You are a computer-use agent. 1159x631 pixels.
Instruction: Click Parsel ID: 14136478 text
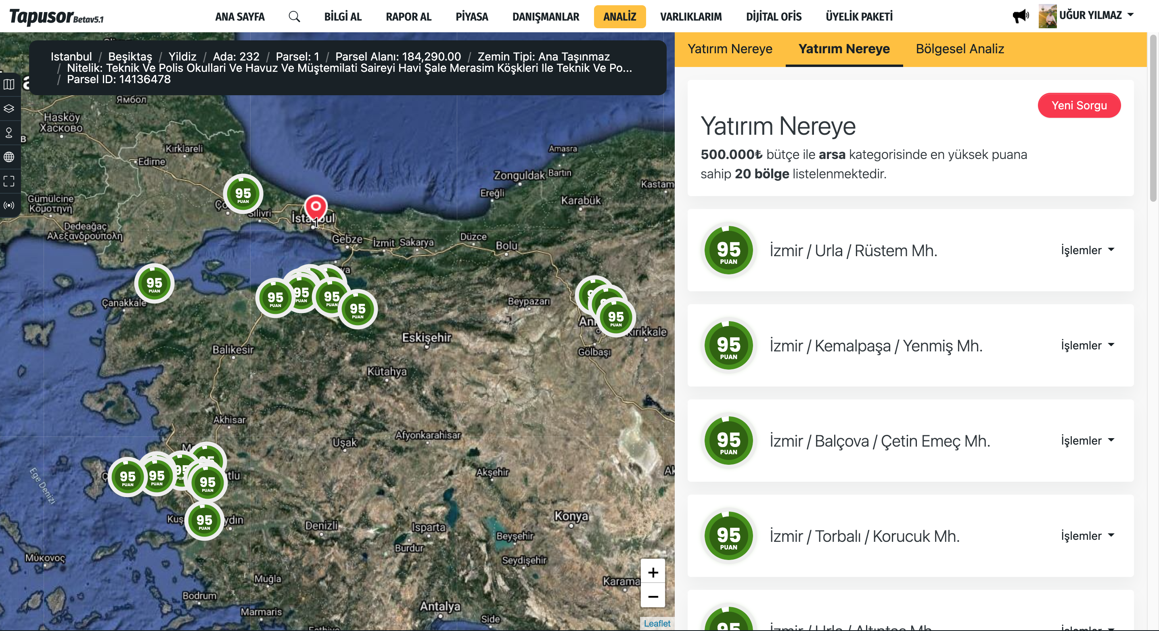pos(119,79)
